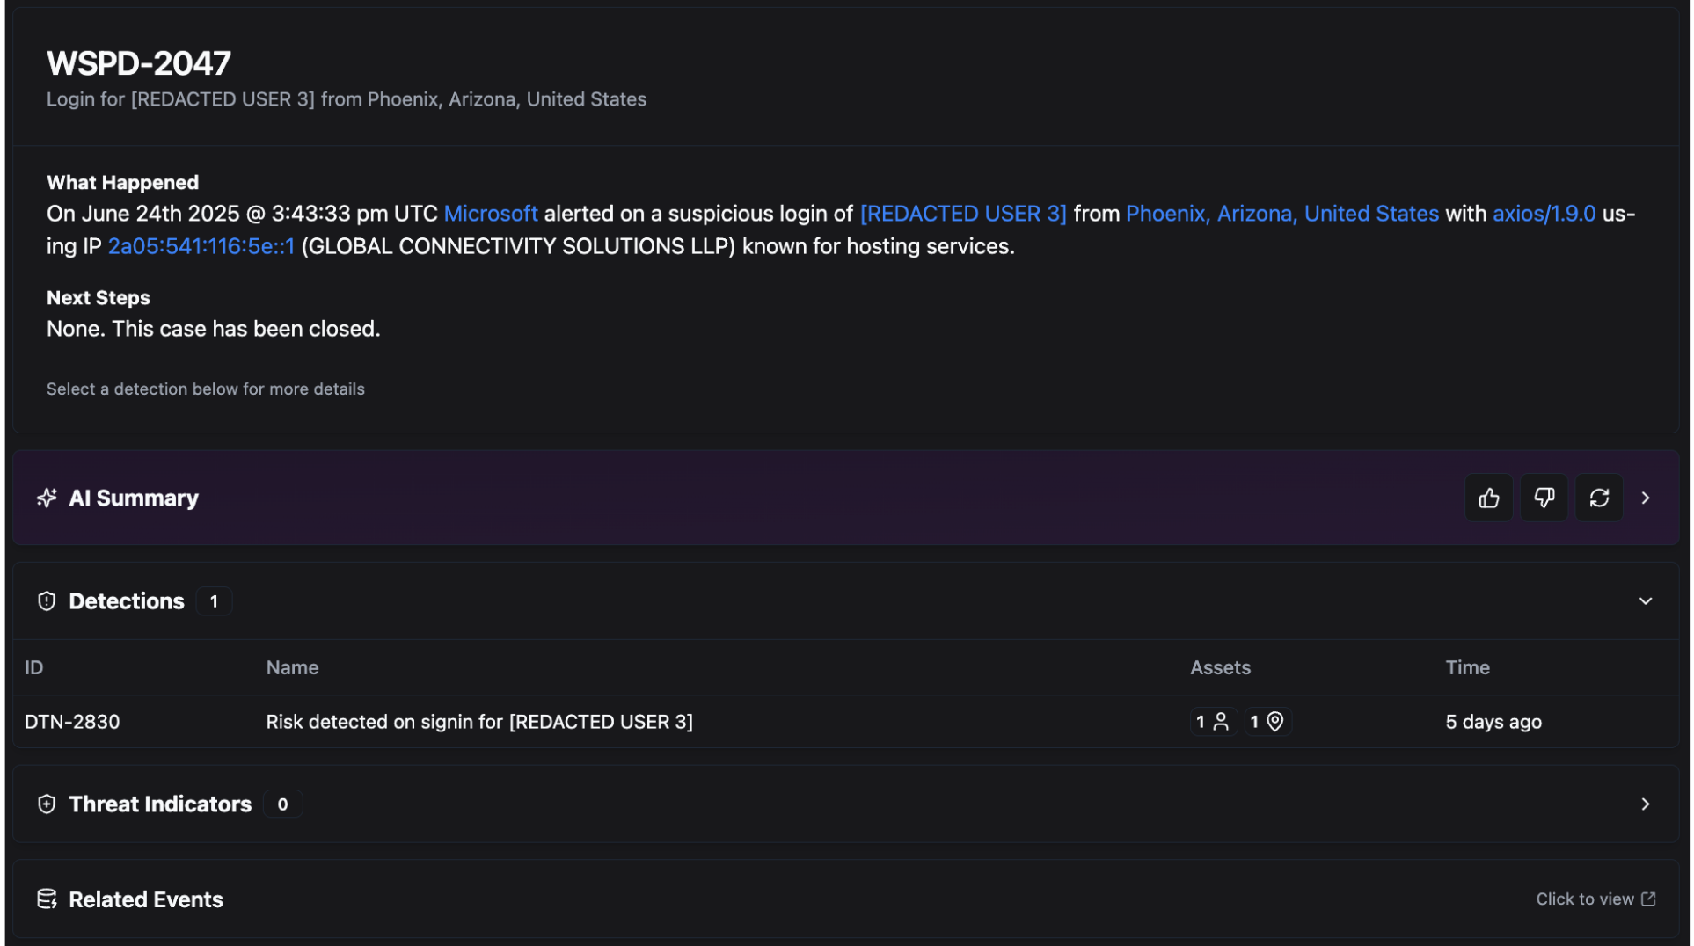Image resolution: width=1694 pixels, height=946 pixels.
Task: Open the [REDACTED USER 3] link in What Happened
Action: pyautogui.click(x=962, y=214)
